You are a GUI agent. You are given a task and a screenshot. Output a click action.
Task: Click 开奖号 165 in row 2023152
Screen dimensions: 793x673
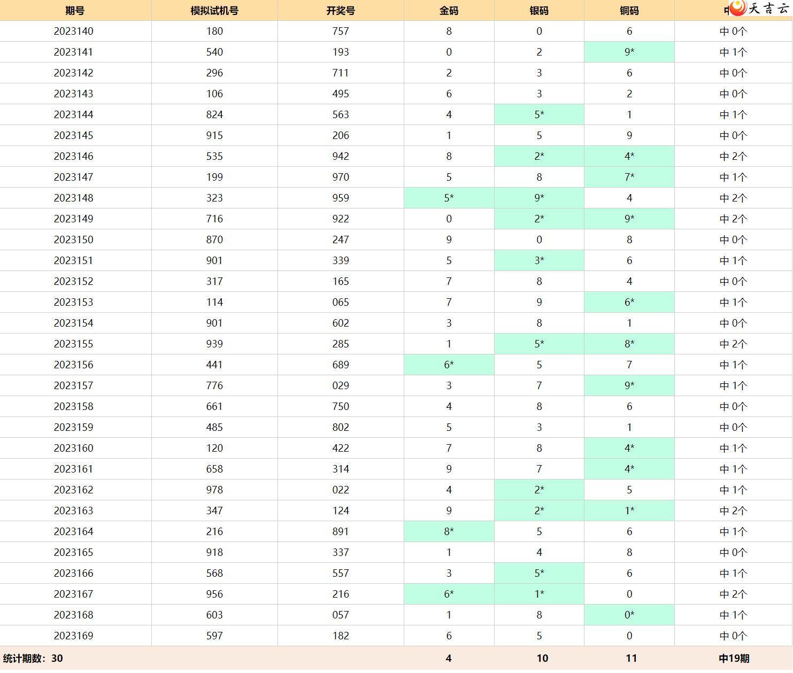click(x=341, y=282)
